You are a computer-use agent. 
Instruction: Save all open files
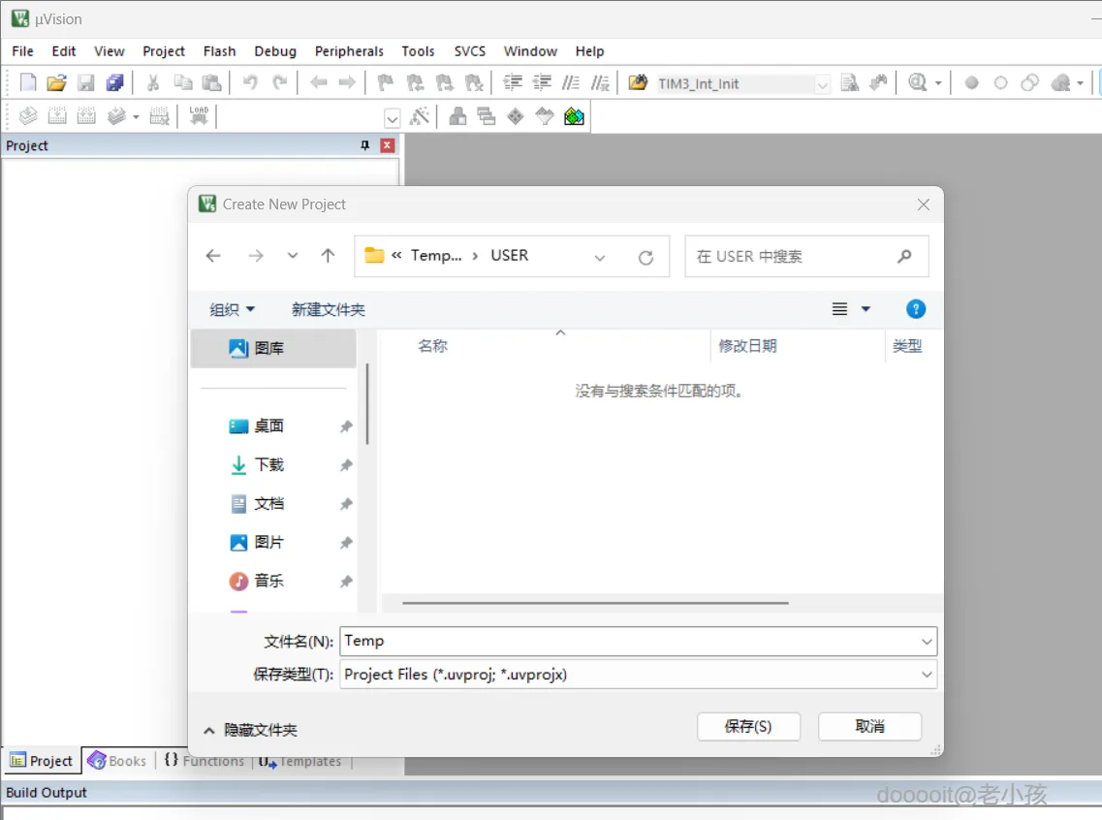tap(115, 82)
